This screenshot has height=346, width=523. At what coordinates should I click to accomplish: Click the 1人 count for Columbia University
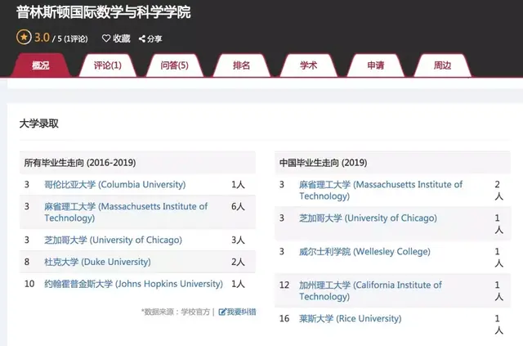238,184
